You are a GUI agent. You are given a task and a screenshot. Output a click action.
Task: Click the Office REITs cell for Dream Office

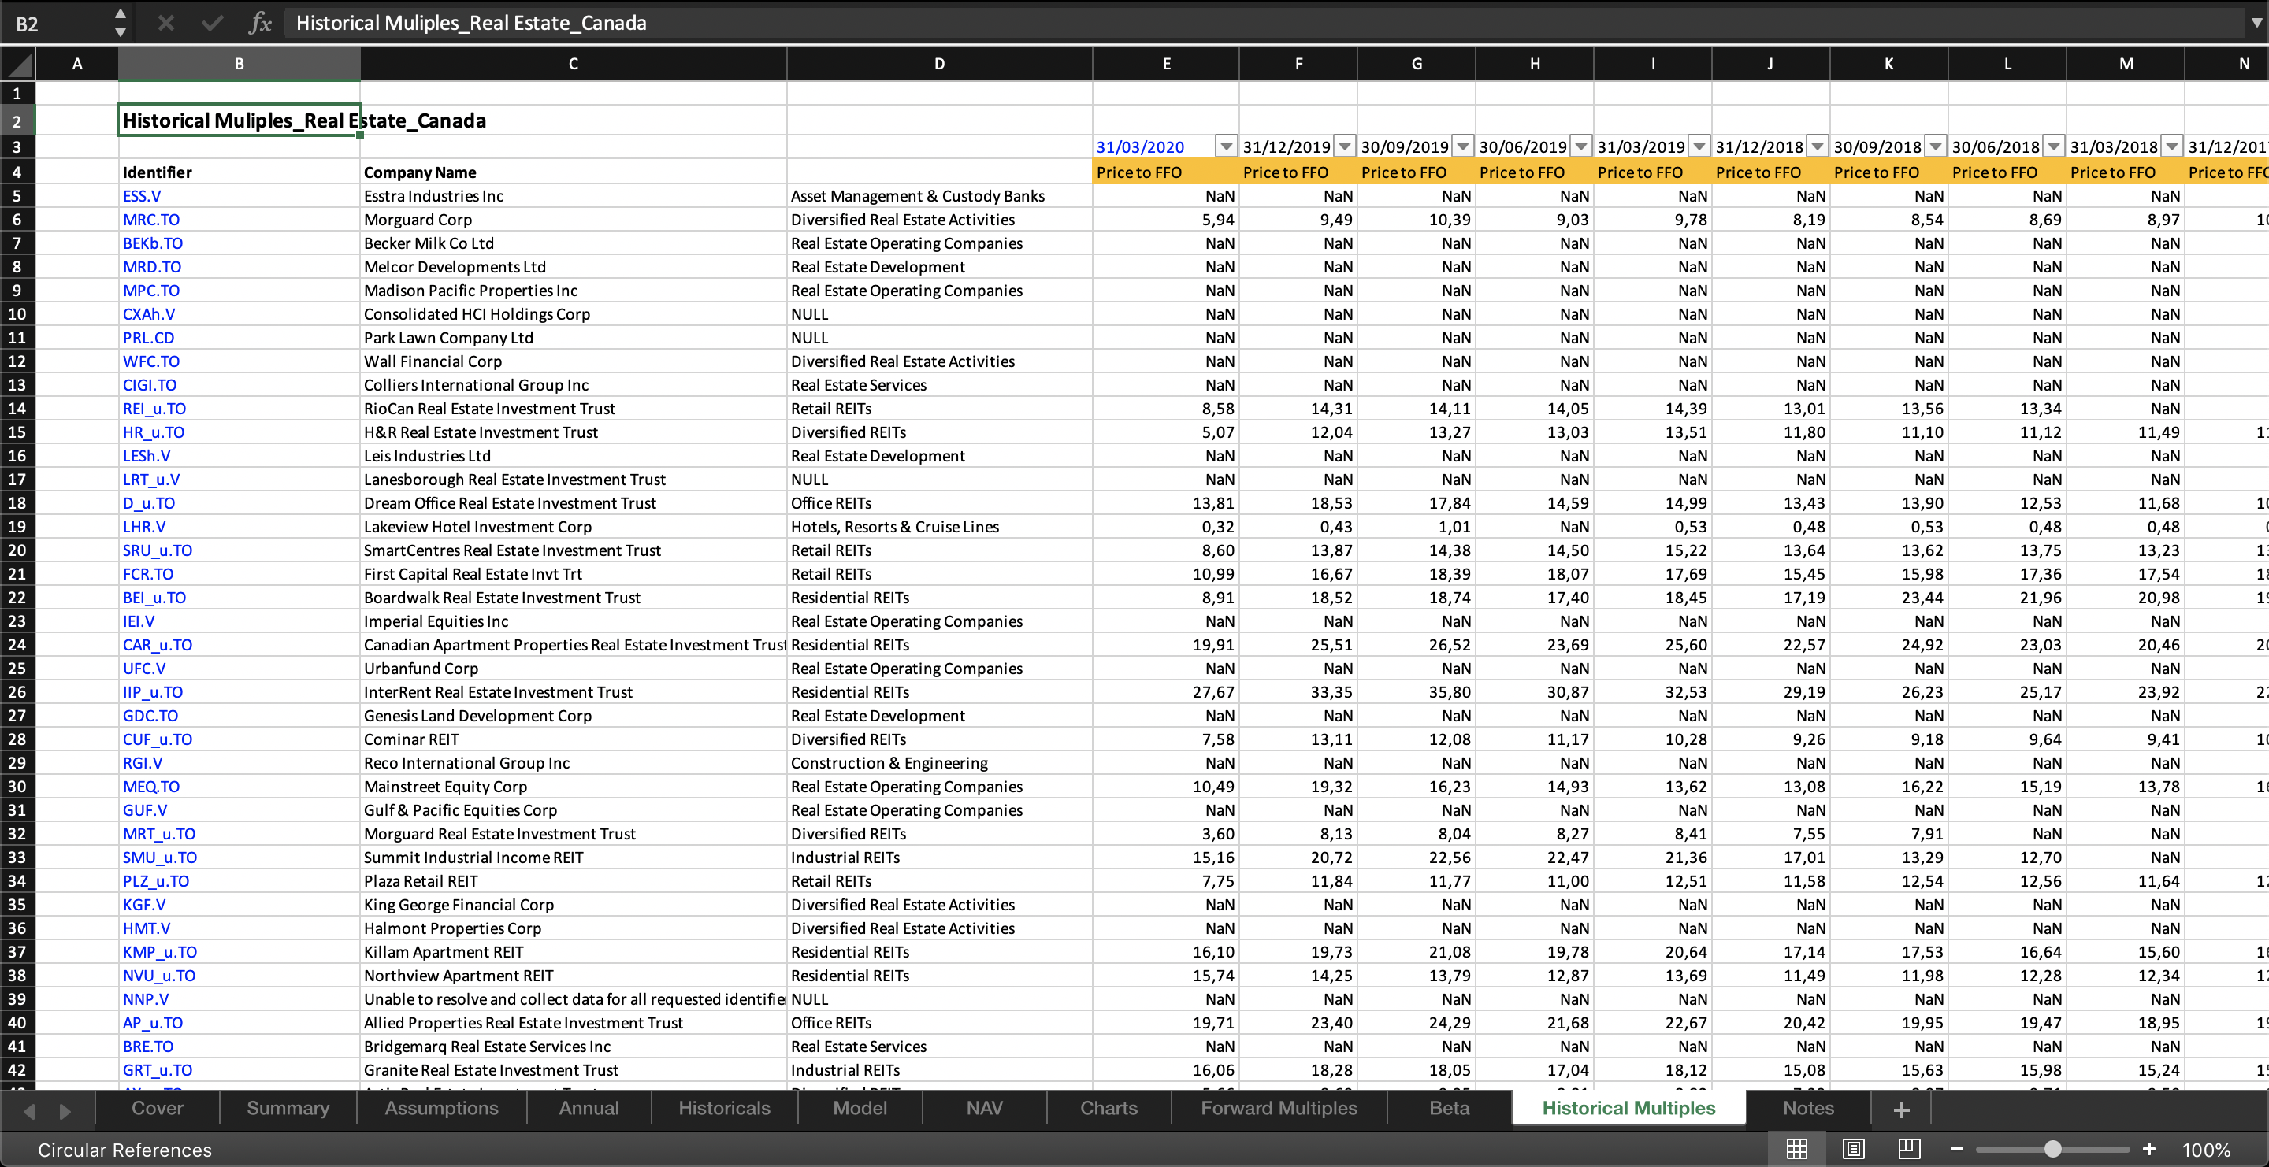(x=939, y=503)
